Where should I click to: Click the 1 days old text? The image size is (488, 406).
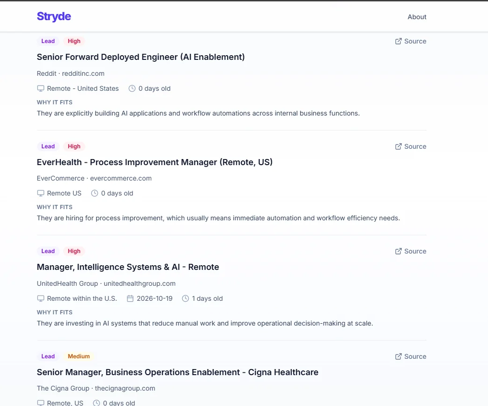point(207,298)
